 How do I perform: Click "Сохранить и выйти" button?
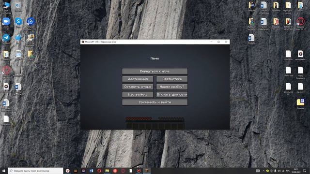click(155, 102)
